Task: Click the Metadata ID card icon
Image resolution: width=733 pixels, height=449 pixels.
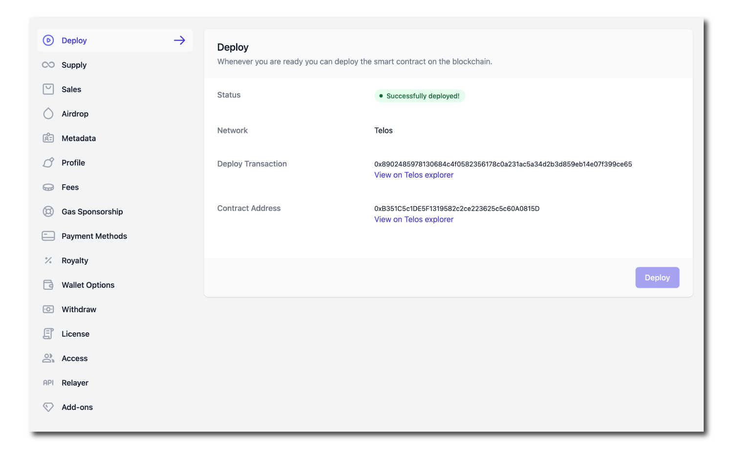Action: (48, 138)
